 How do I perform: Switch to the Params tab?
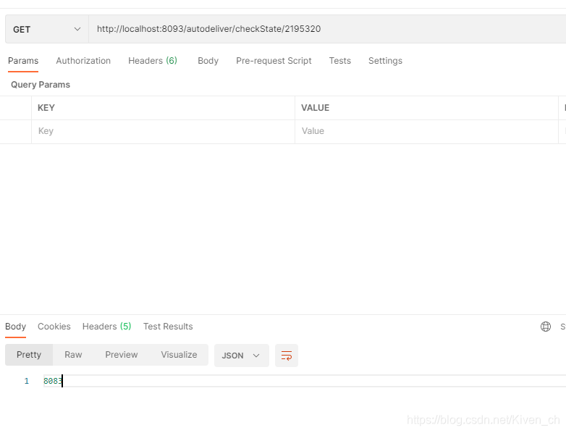[x=23, y=61]
